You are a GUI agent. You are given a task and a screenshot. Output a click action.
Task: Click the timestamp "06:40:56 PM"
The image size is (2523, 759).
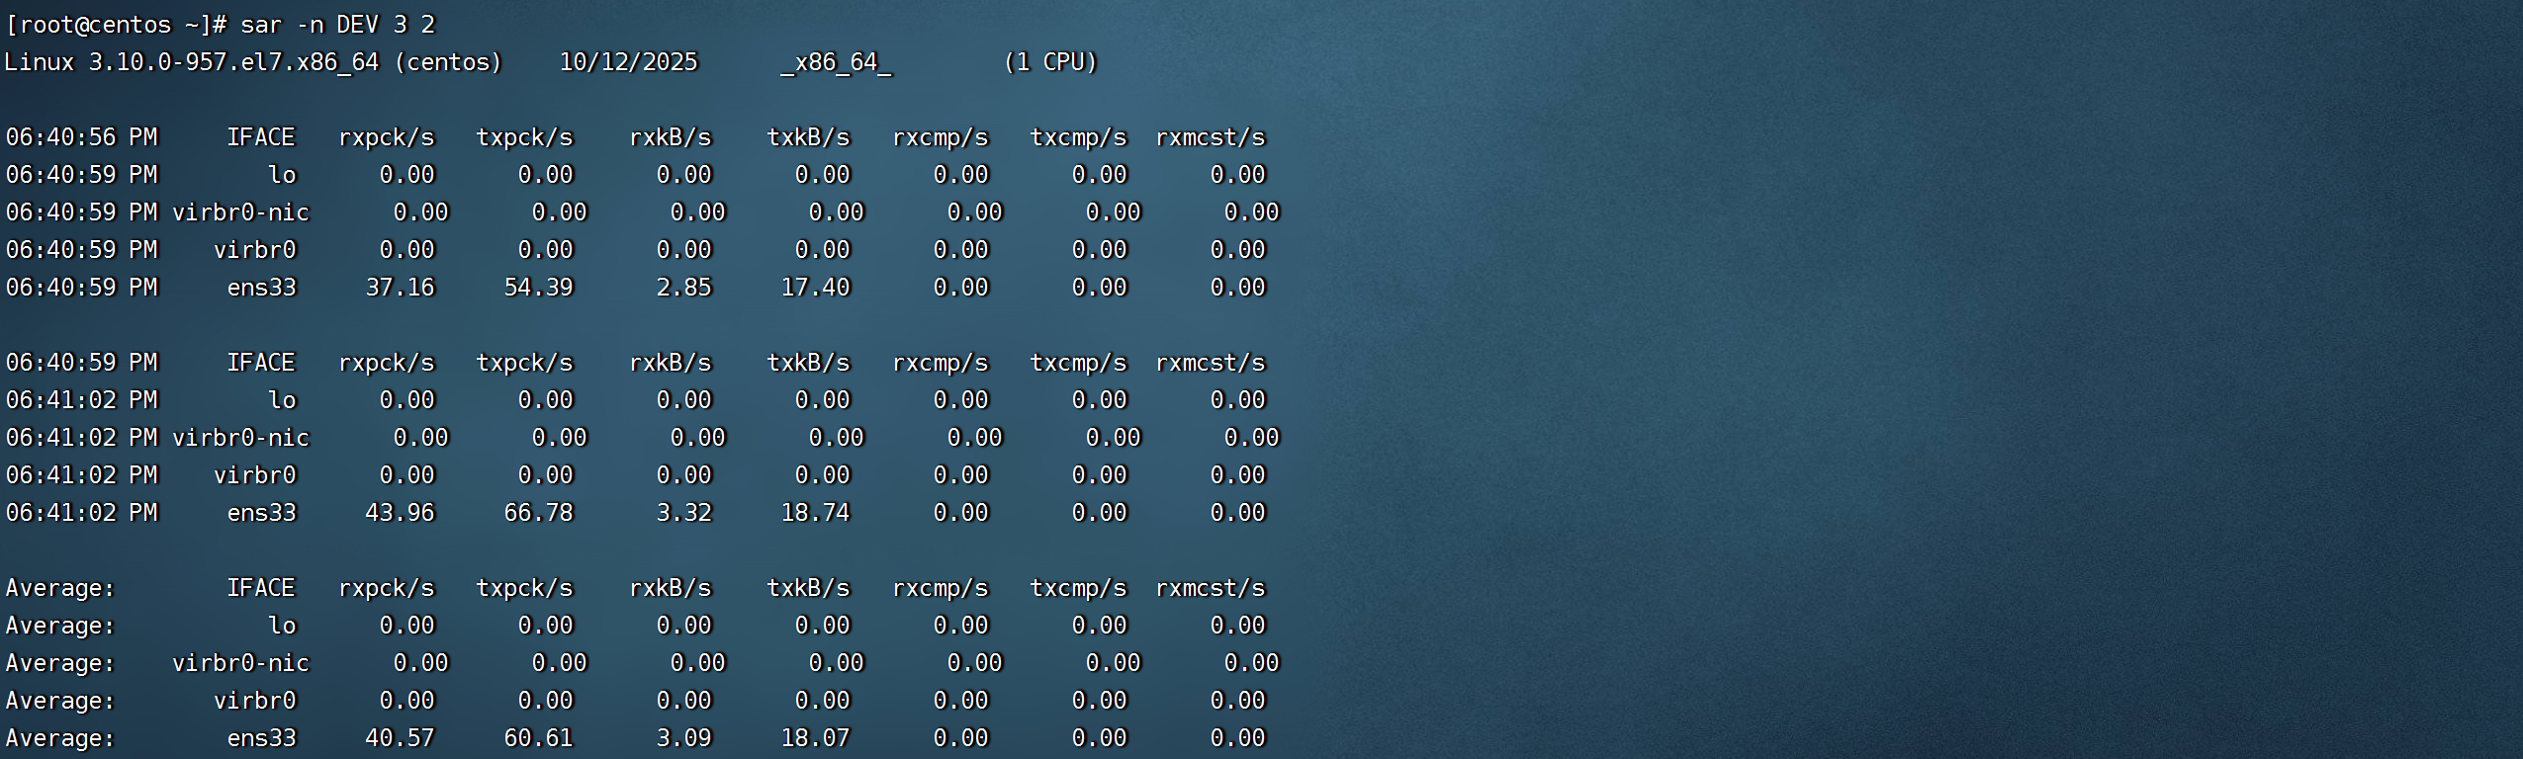(82, 137)
